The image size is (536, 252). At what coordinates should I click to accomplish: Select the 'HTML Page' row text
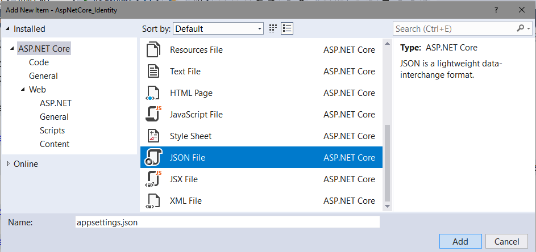[191, 93]
